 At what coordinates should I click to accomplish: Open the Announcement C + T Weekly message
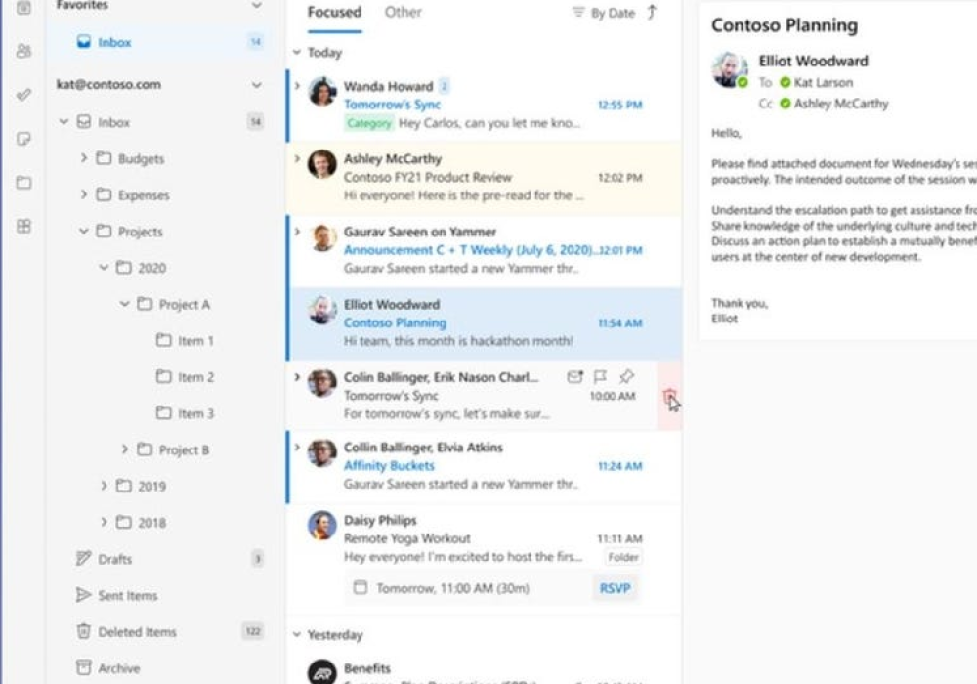click(485, 250)
